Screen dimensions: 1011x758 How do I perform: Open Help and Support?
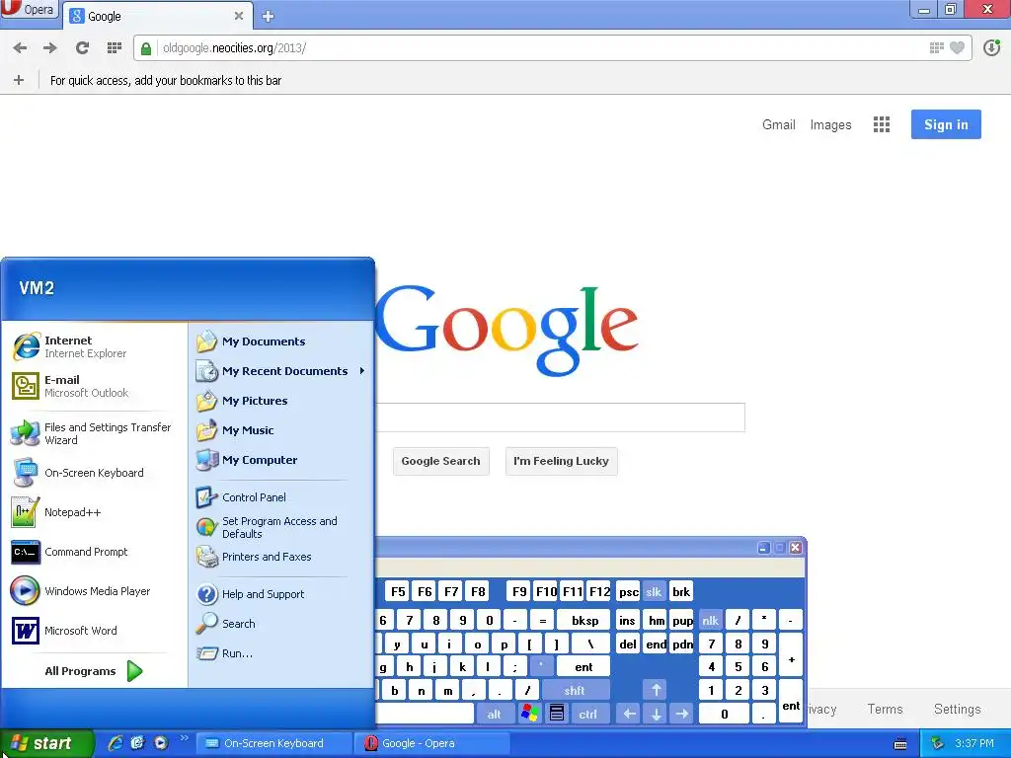coord(281,594)
